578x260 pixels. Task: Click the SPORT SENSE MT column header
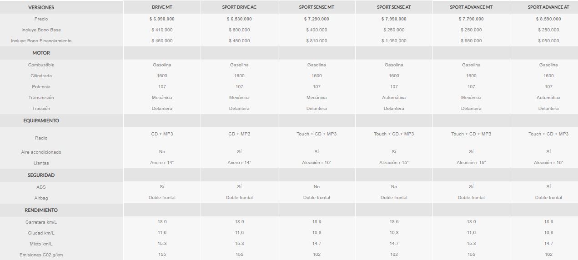(x=317, y=7)
